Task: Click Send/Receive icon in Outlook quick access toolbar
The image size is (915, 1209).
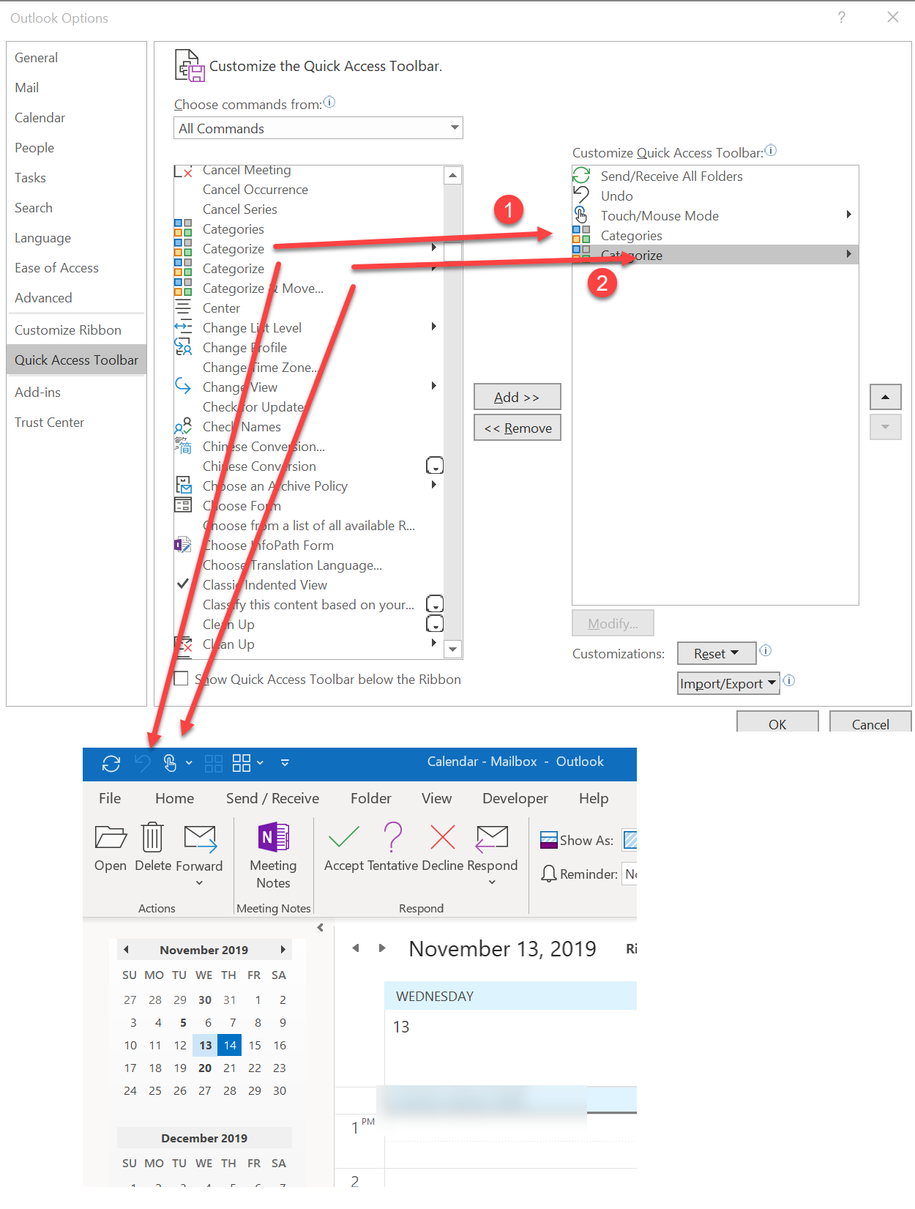Action: coord(111,763)
